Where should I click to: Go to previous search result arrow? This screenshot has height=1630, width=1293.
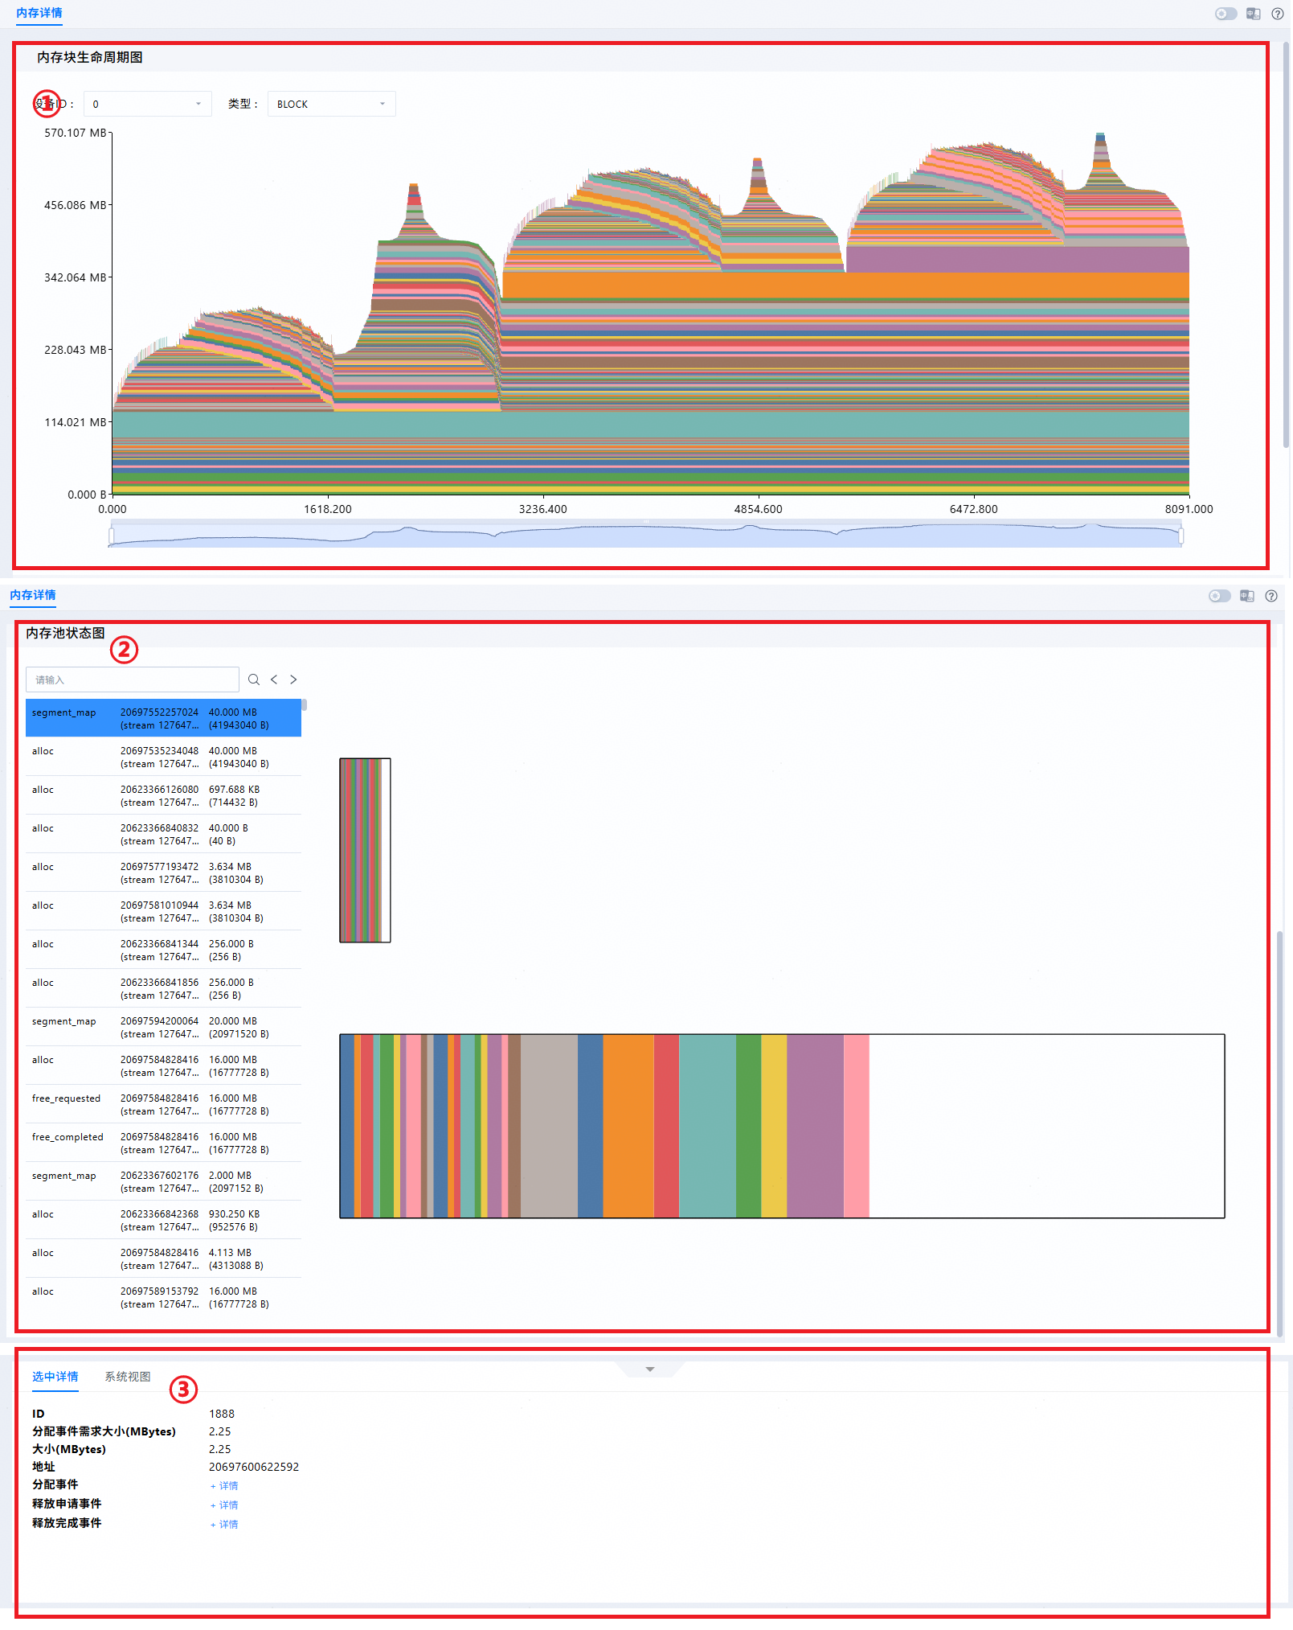coord(274,680)
